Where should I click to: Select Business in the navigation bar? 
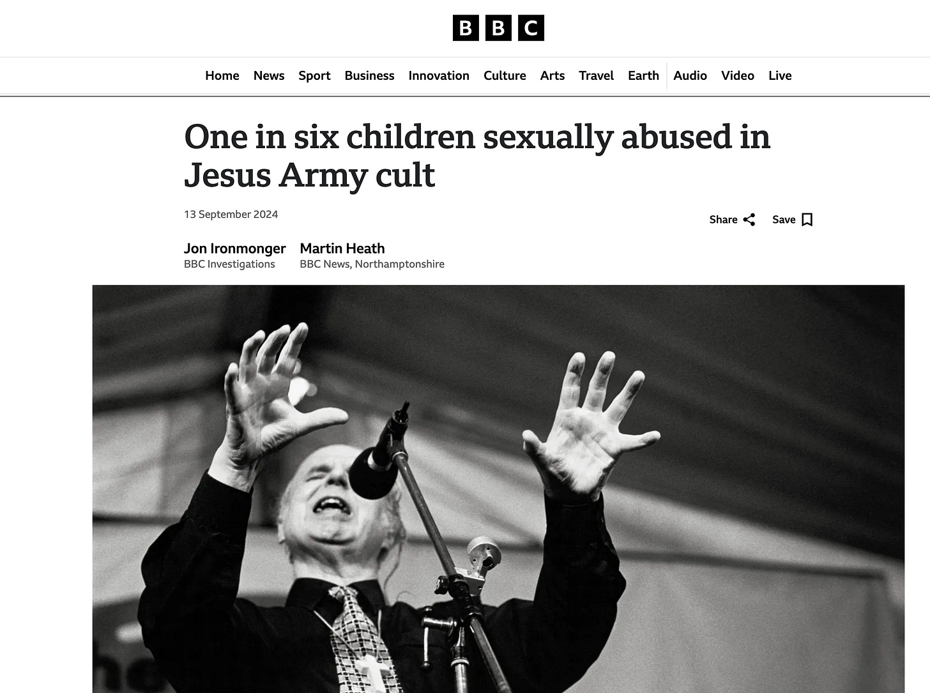tap(369, 75)
